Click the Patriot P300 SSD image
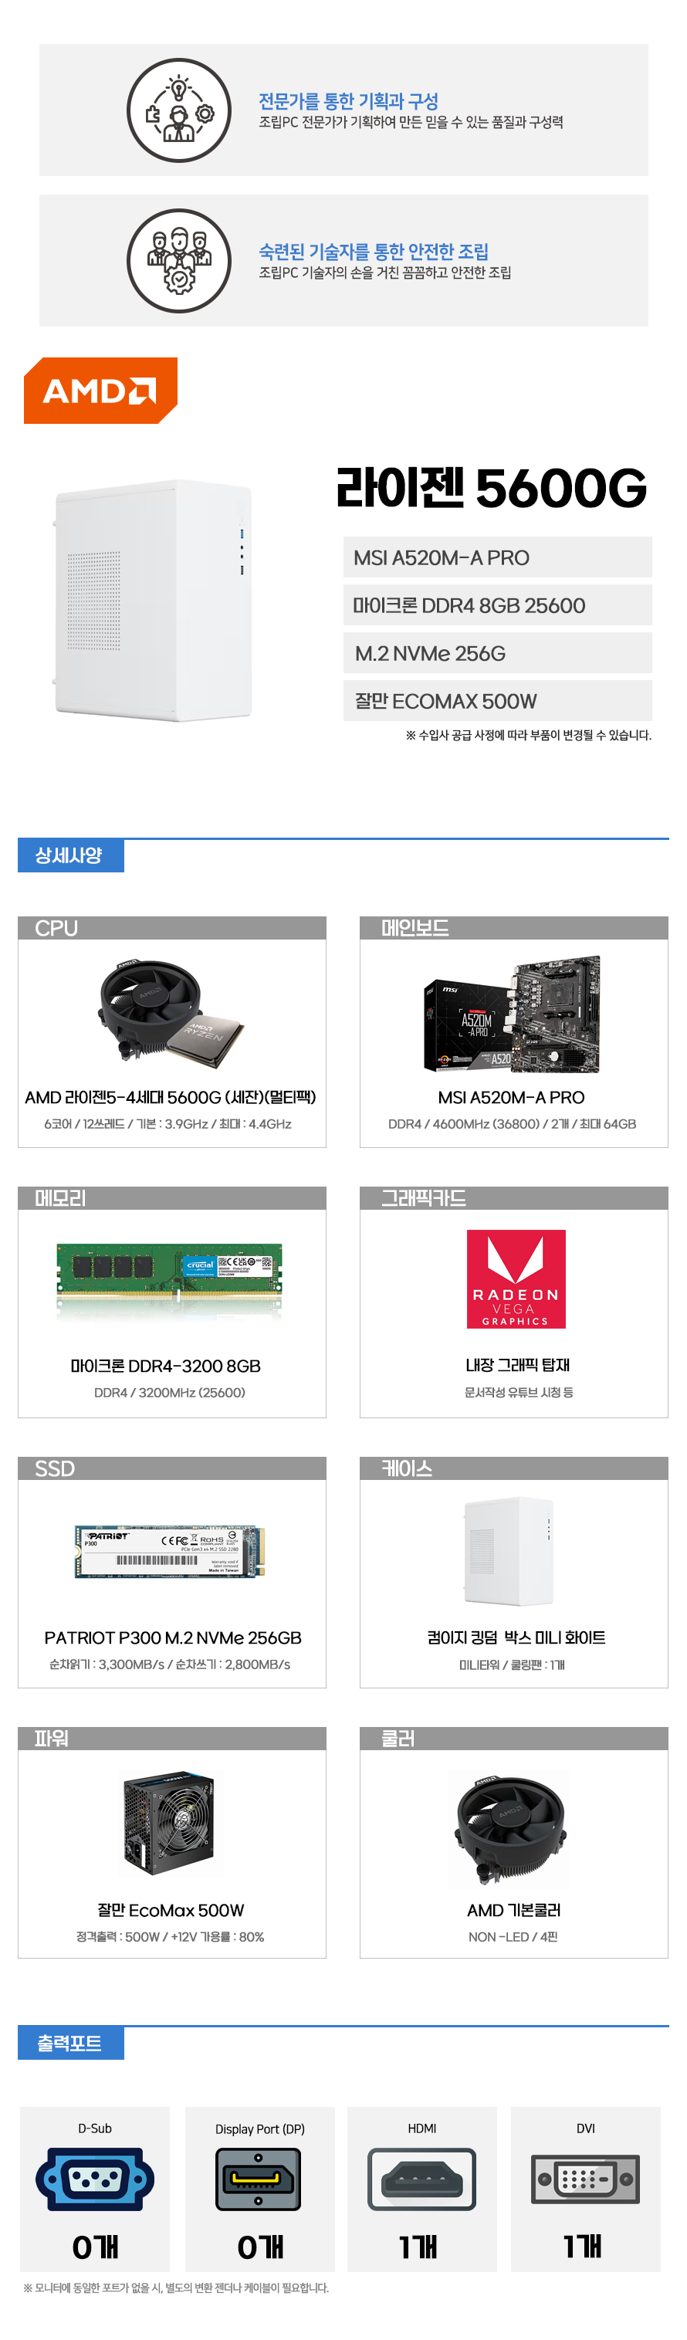The width and height of the screenshot is (687, 2340). [169, 1551]
